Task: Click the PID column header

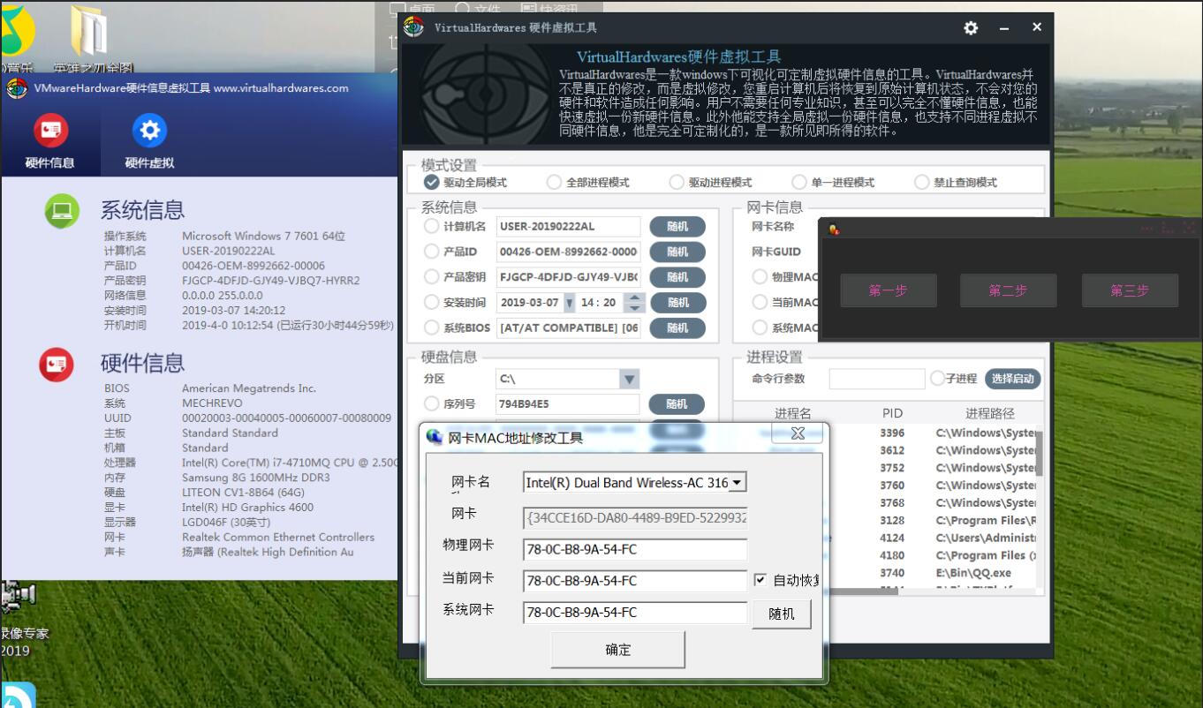Action: (x=892, y=413)
